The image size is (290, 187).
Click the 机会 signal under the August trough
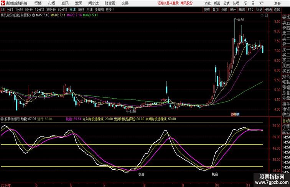tap(142, 174)
